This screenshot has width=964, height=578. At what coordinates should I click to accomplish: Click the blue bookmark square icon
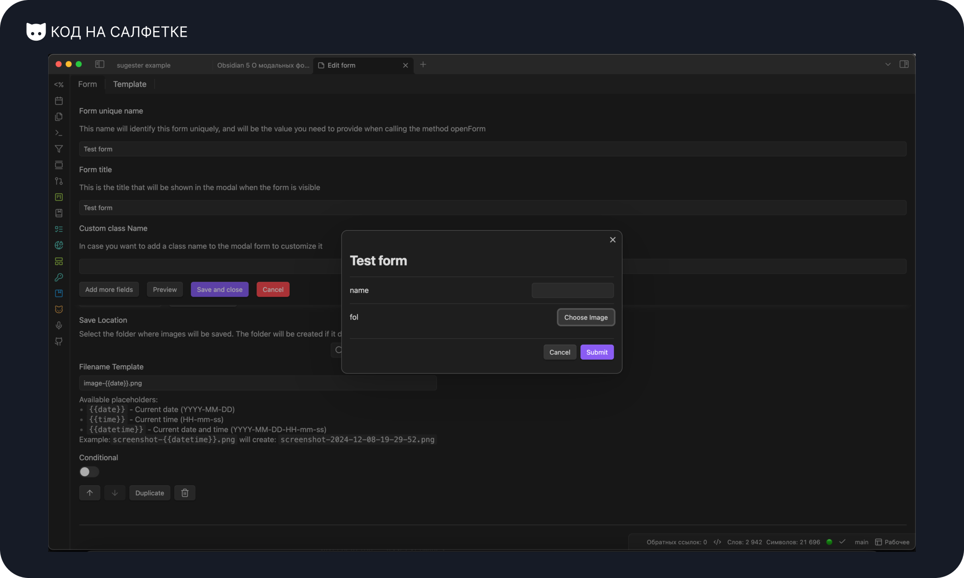pos(59,294)
